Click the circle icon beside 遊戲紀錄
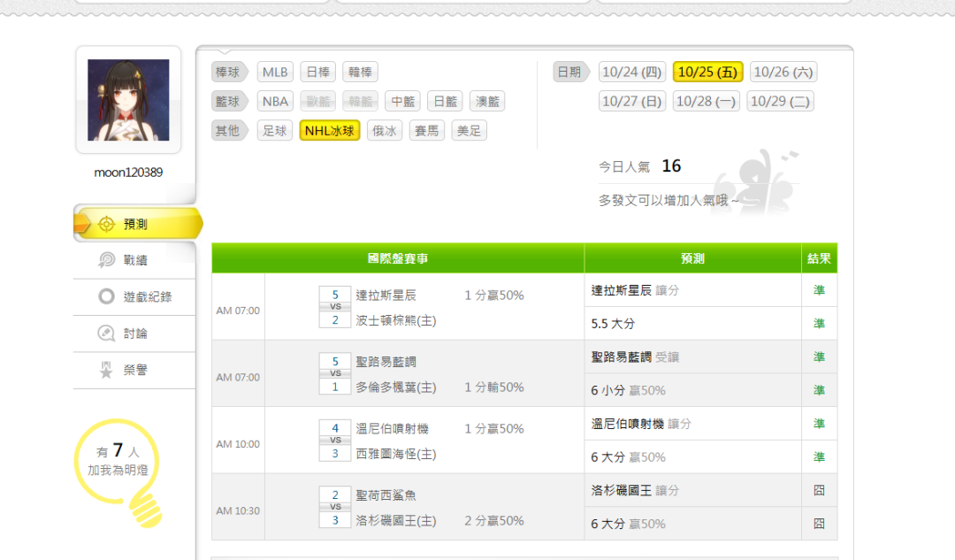The height and width of the screenshot is (560, 955). [106, 296]
